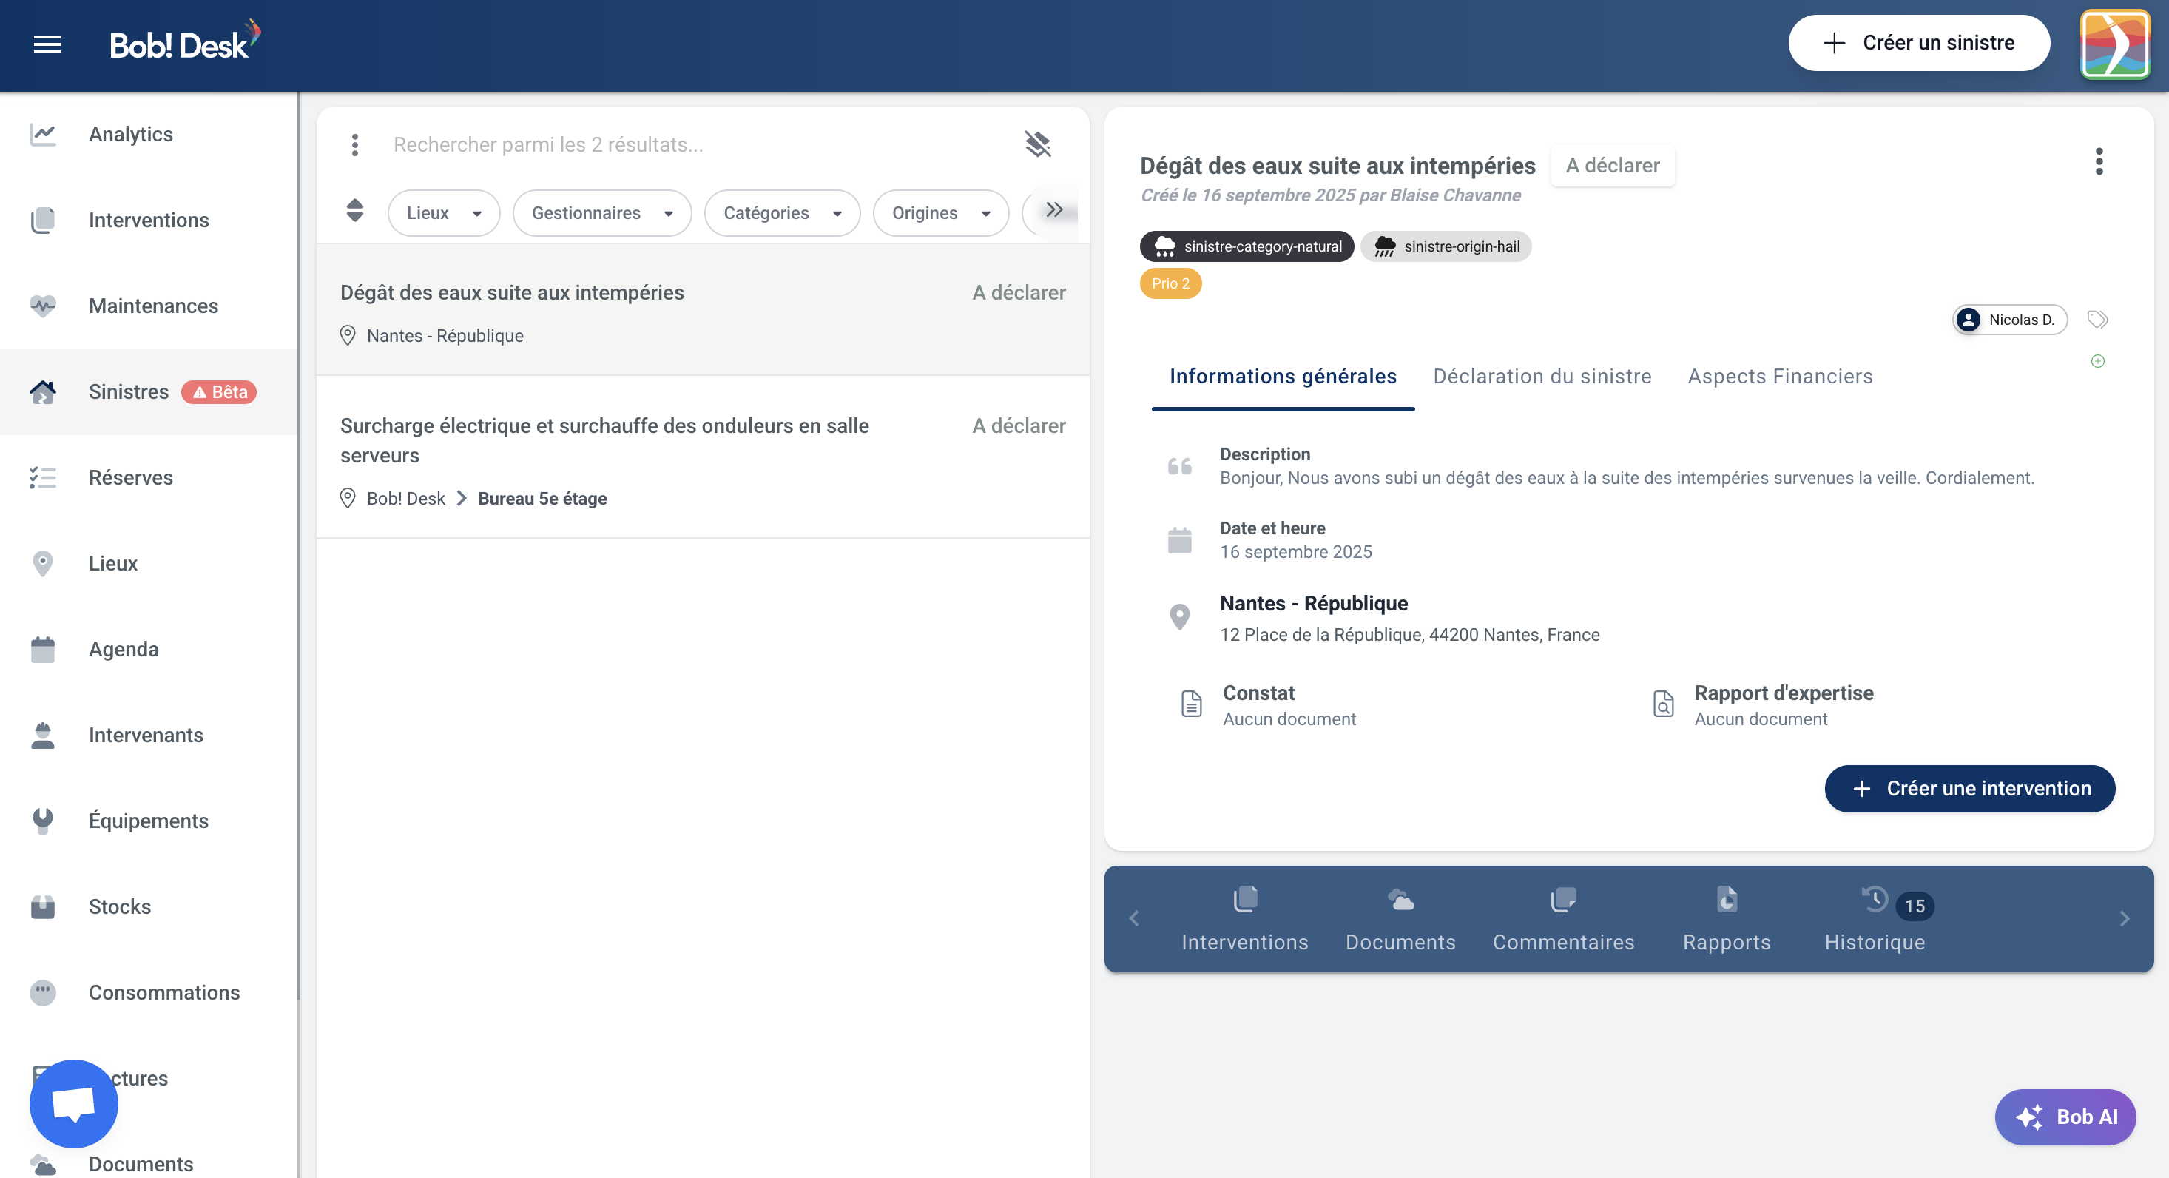
Task: Click Créer un sinistre button
Action: coord(1918,43)
